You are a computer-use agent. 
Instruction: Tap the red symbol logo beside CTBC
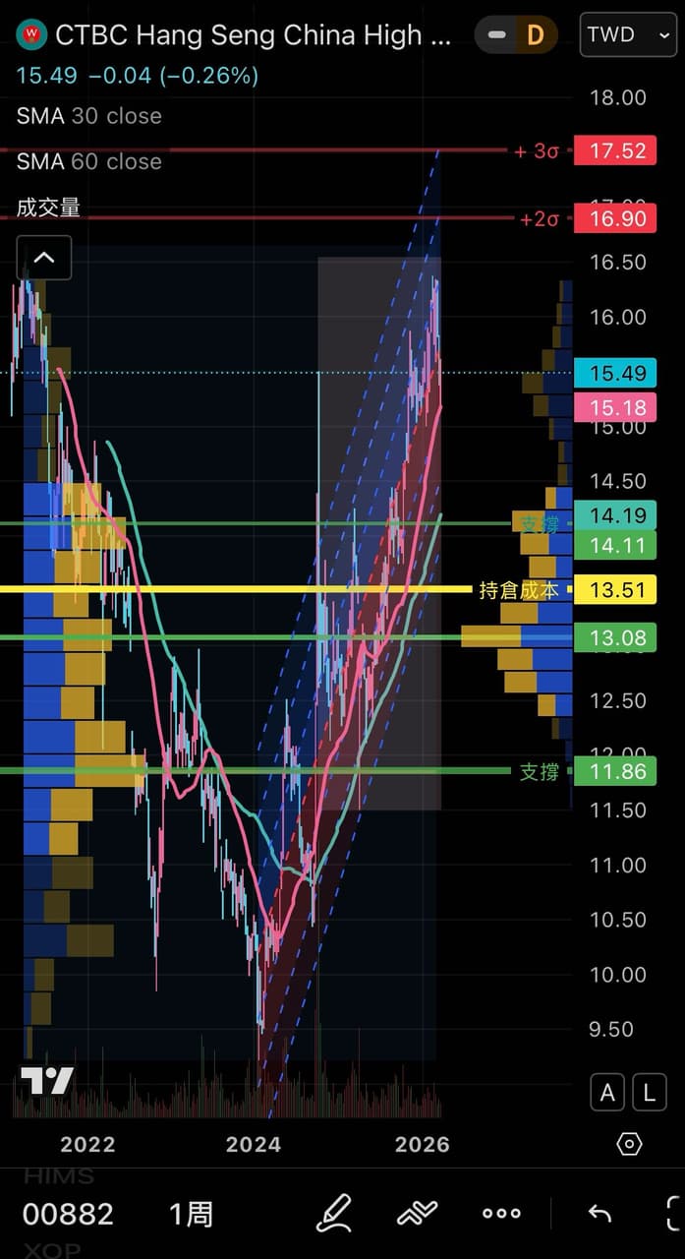pyautogui.click(x=32, y=35)
